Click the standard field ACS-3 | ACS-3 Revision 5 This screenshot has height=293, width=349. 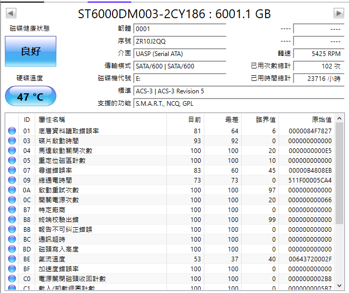pos(239,91)
